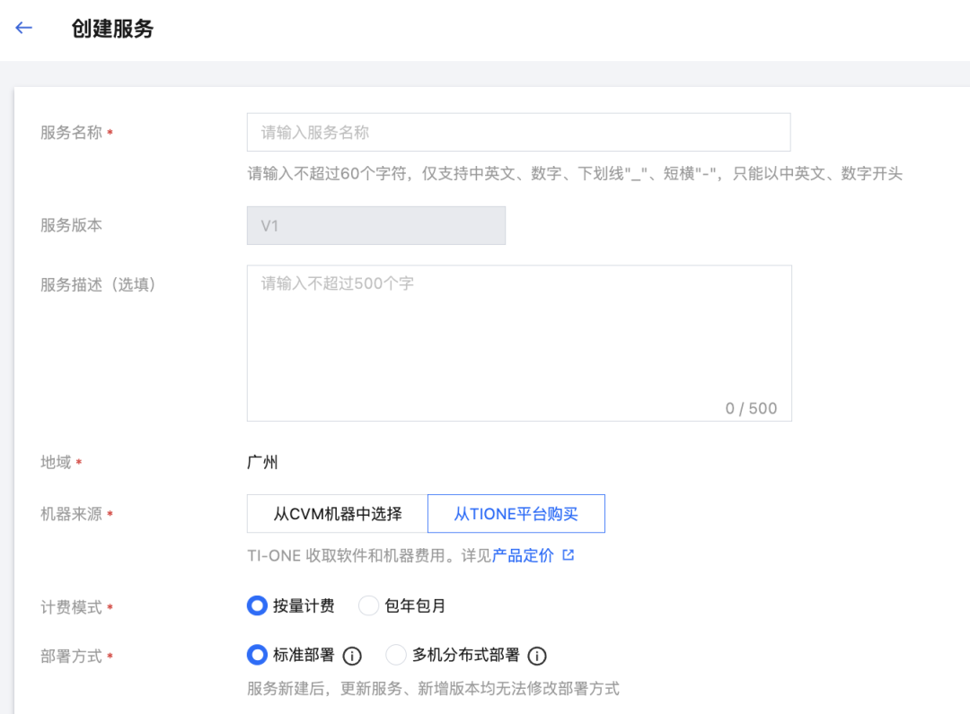Image resolution: width=970 pixels, height=714 pixels.
Task: Select the 按量计费 billing radio button
Action: coord(258,606)
